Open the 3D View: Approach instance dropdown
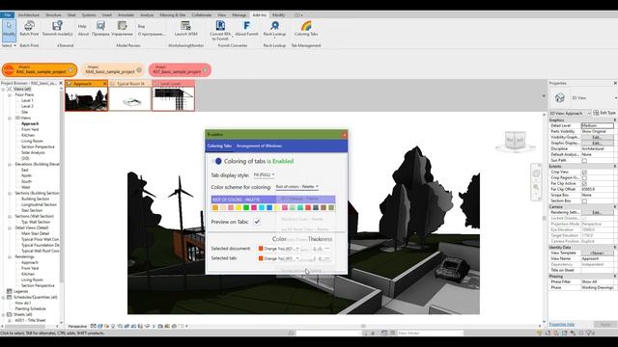This screenshot has height=347, width=618. coord(571,113)
